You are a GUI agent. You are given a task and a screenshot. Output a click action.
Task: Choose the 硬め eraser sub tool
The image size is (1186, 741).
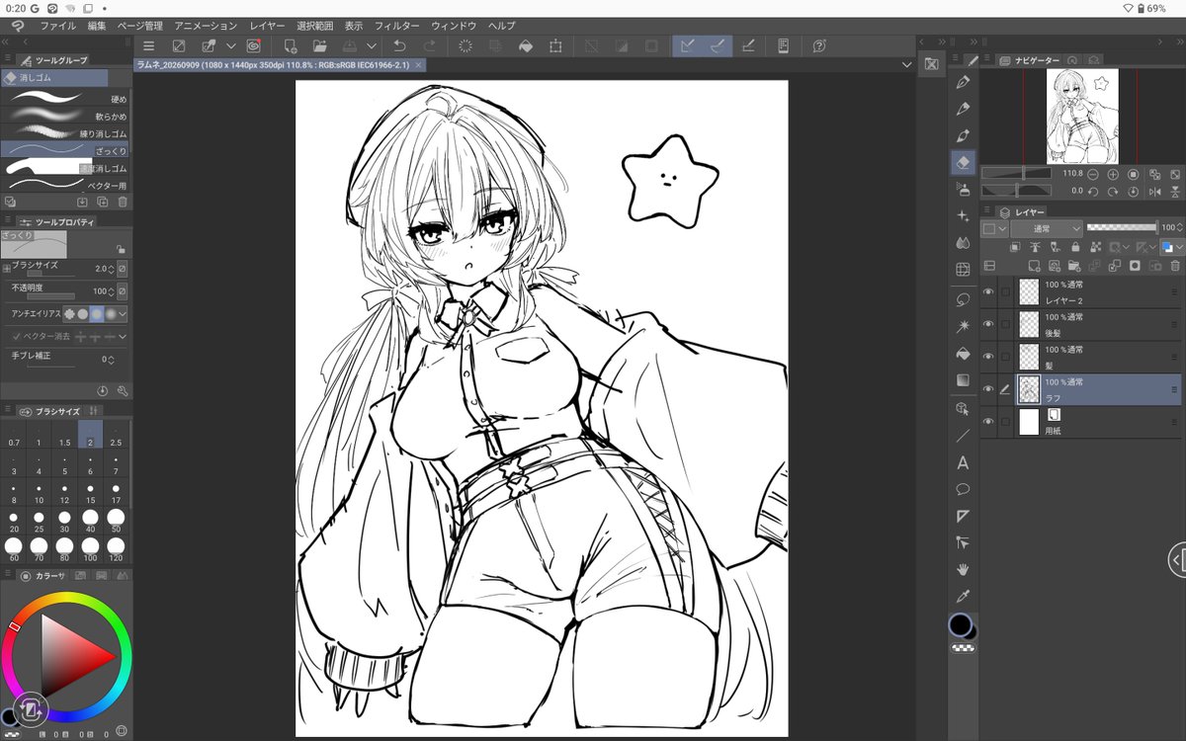[64, 99]
